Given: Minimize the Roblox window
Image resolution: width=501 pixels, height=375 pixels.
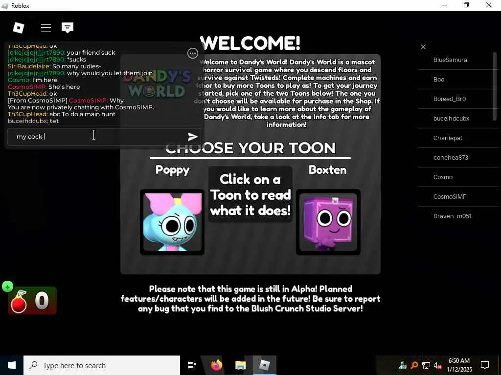Looking at the screenshot, I should pos(444,5).
